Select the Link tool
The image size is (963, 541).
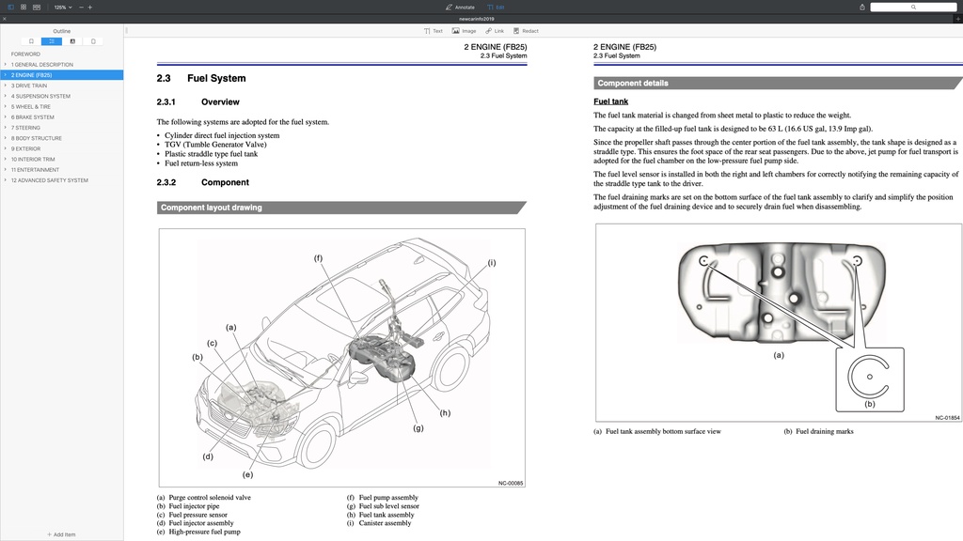pos(496,30)
